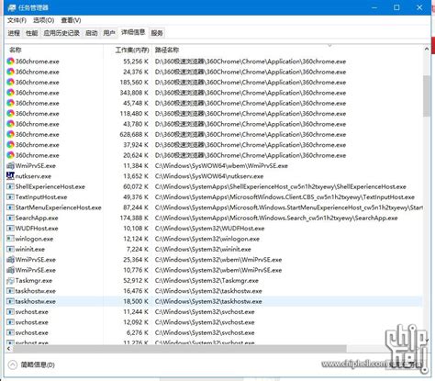Click the wininit.exe process icon
435x381 pixels.
11,249
